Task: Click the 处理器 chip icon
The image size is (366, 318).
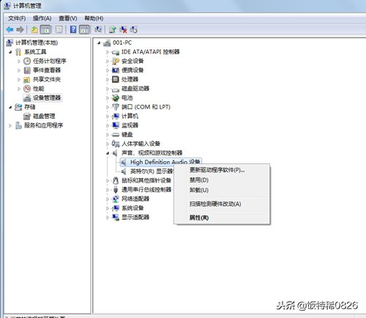Action: point(116,79)
